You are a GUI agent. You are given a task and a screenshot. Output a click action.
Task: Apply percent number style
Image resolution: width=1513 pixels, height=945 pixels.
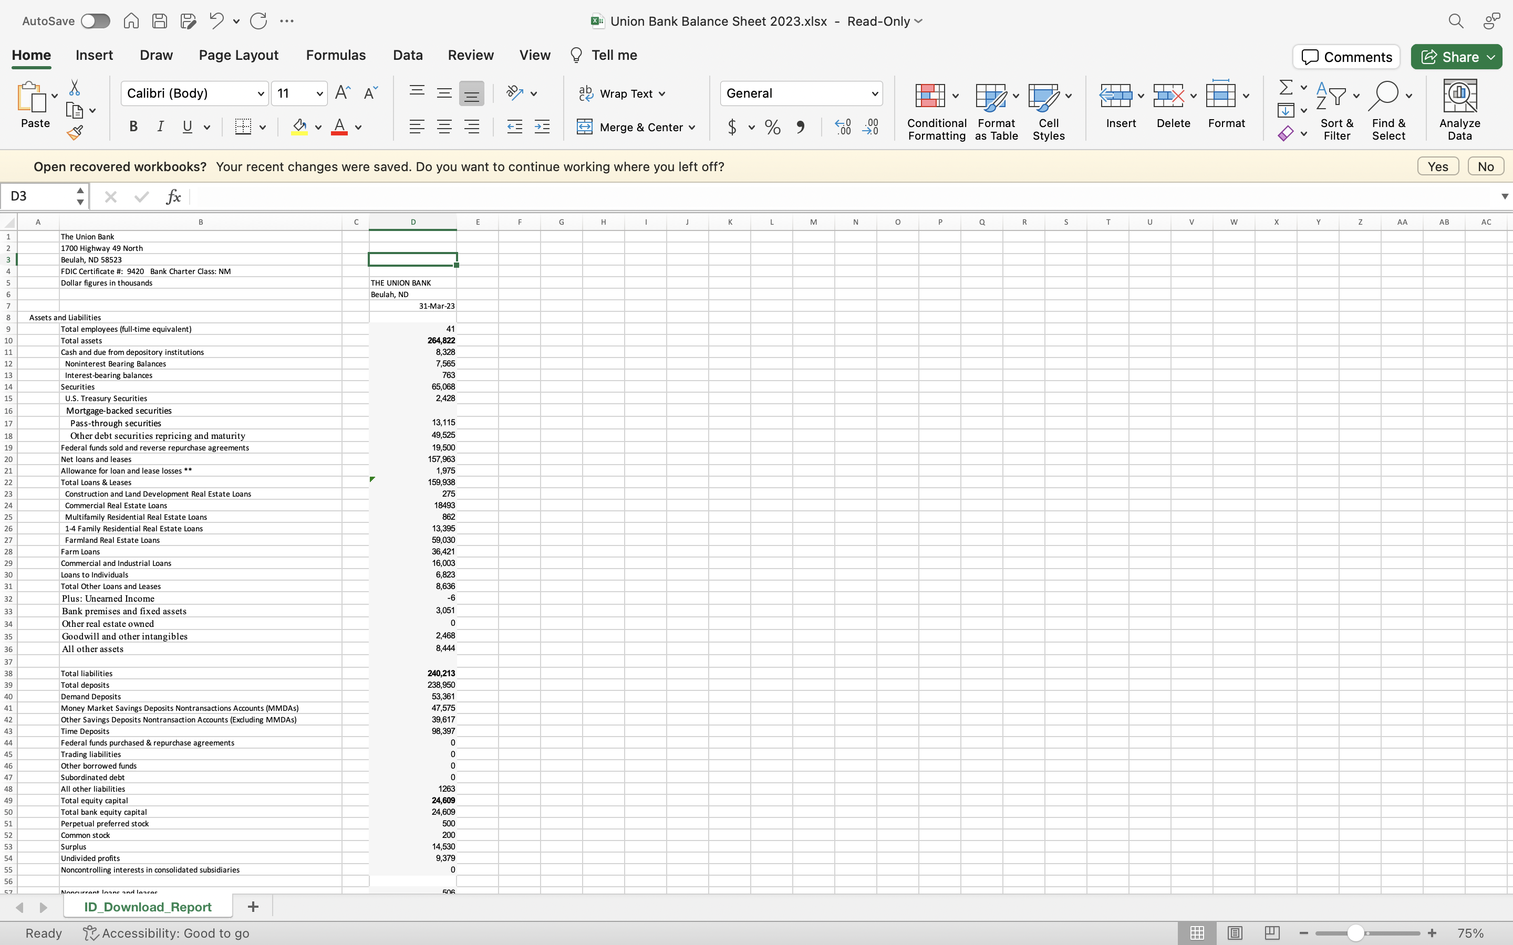(772, 127)
